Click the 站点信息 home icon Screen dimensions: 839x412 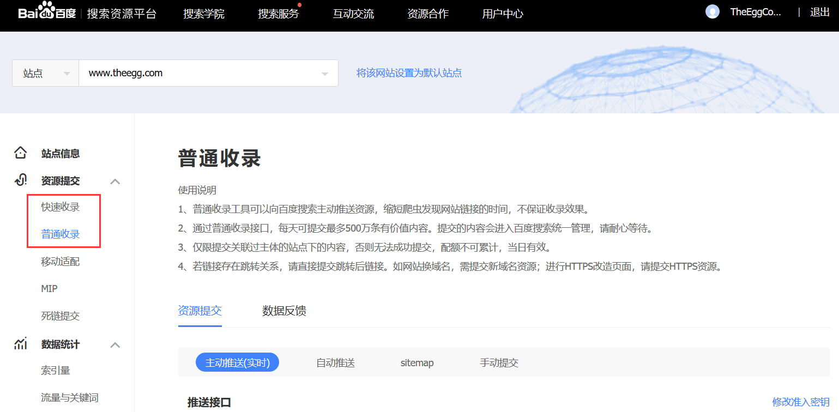[x=20, y=153]
